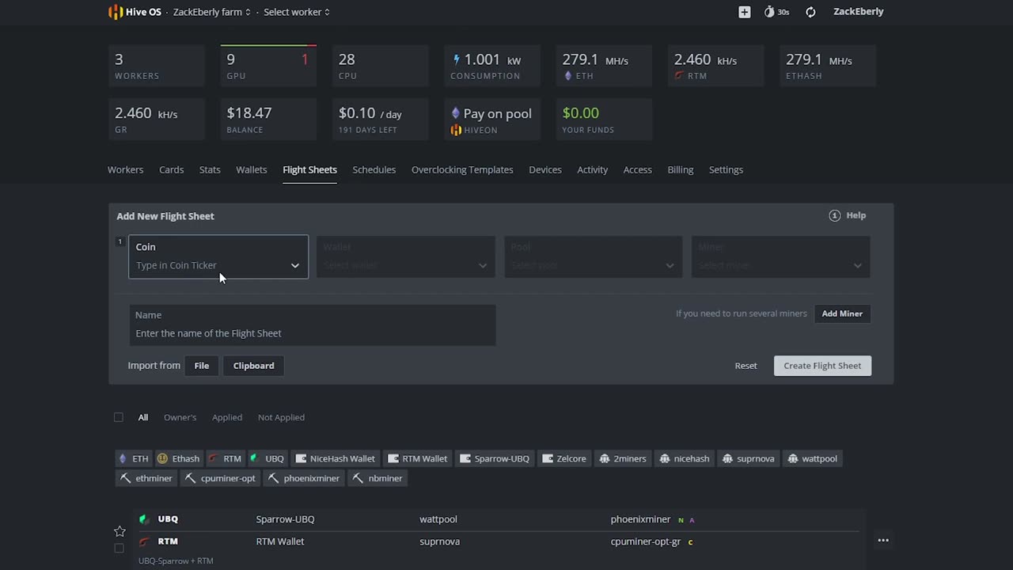Click the UBQ-Sparrow + RTM sheet name
Viewport: 1013px width, 570px height.
pos(176,560)
